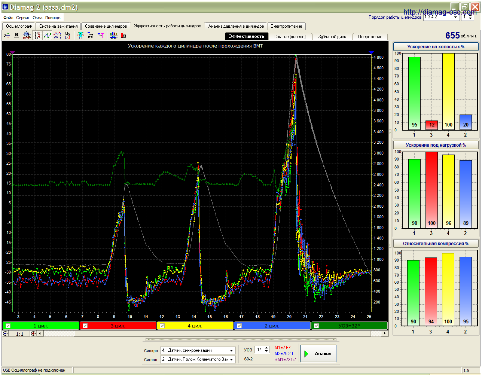
Task: Toggle the green zigzag line graph icon
Action: [48, 35]
